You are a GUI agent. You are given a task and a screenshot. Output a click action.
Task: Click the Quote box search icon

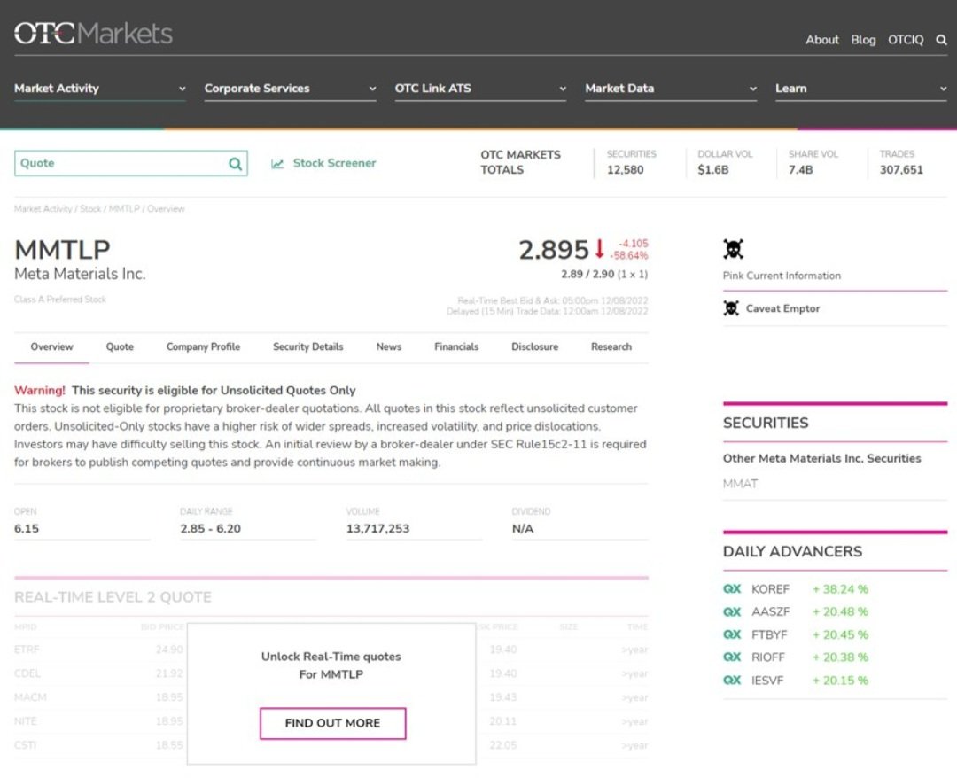click(235, 164)
